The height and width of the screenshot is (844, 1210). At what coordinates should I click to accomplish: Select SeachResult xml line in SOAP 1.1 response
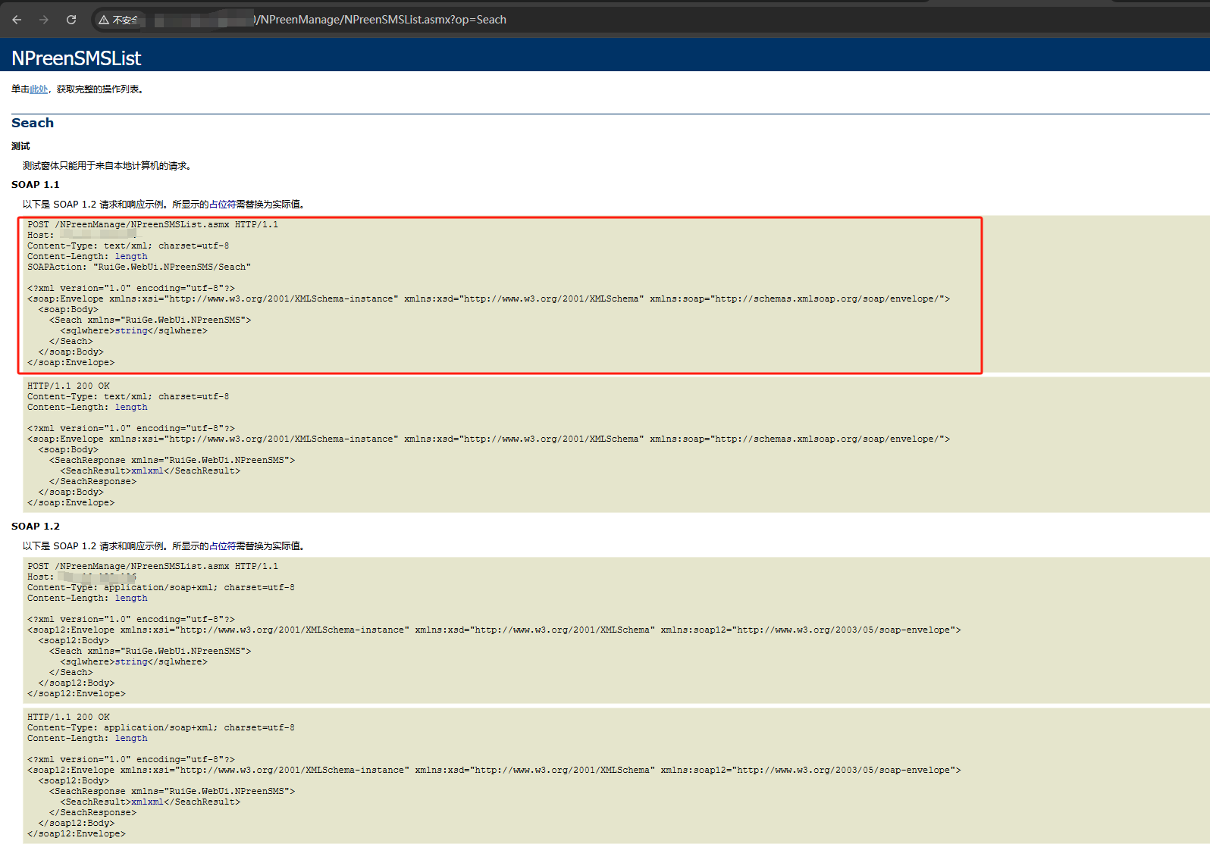(x=151, y=471)
